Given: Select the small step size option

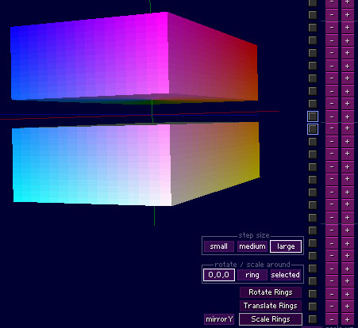Looking at the screenshot, I should pyautogui.click(x=219, y=246).
